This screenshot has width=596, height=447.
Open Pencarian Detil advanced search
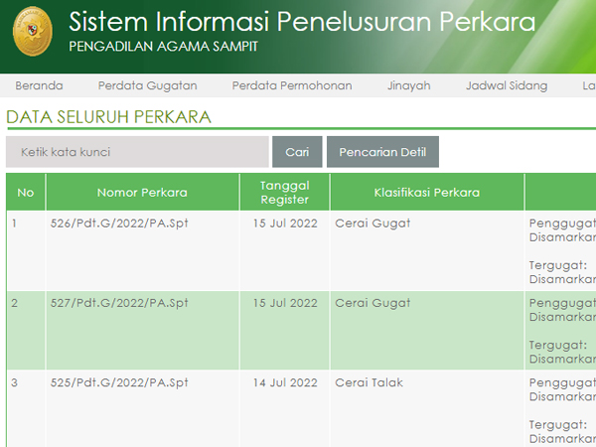(x=382, y=152)
